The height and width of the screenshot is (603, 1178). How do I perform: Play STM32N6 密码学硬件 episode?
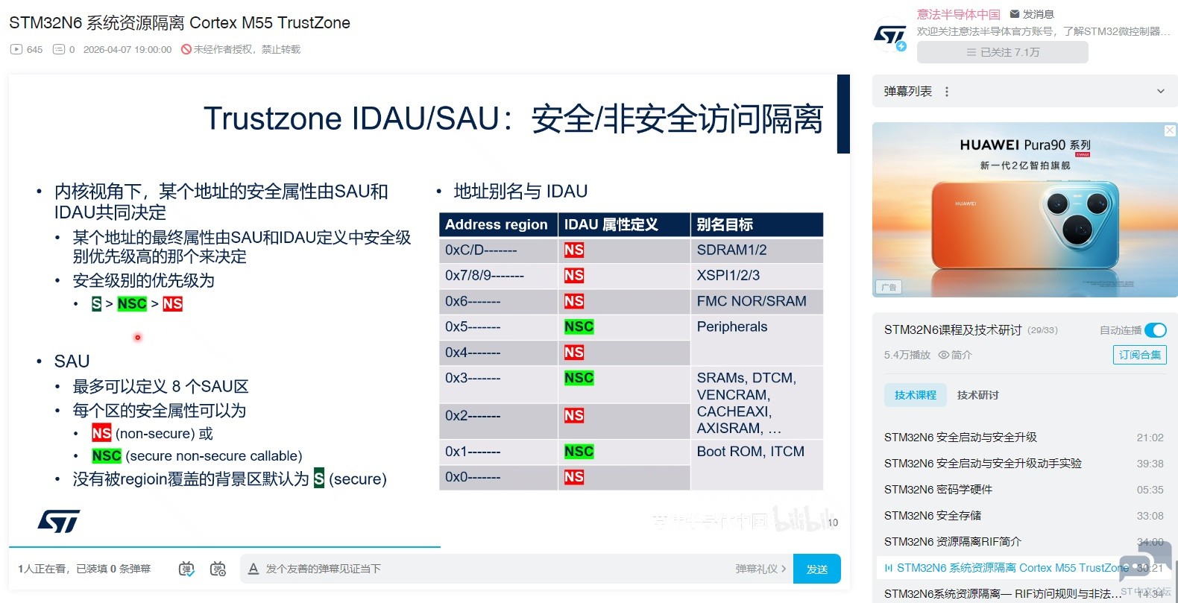(1024, 490)
